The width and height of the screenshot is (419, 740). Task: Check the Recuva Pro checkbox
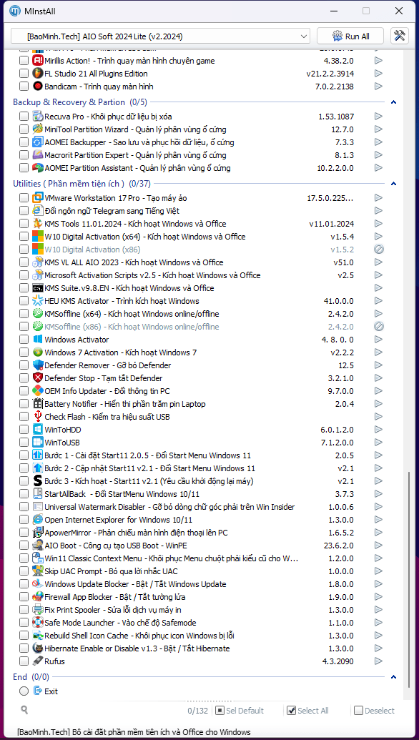(x=24, y=116)
